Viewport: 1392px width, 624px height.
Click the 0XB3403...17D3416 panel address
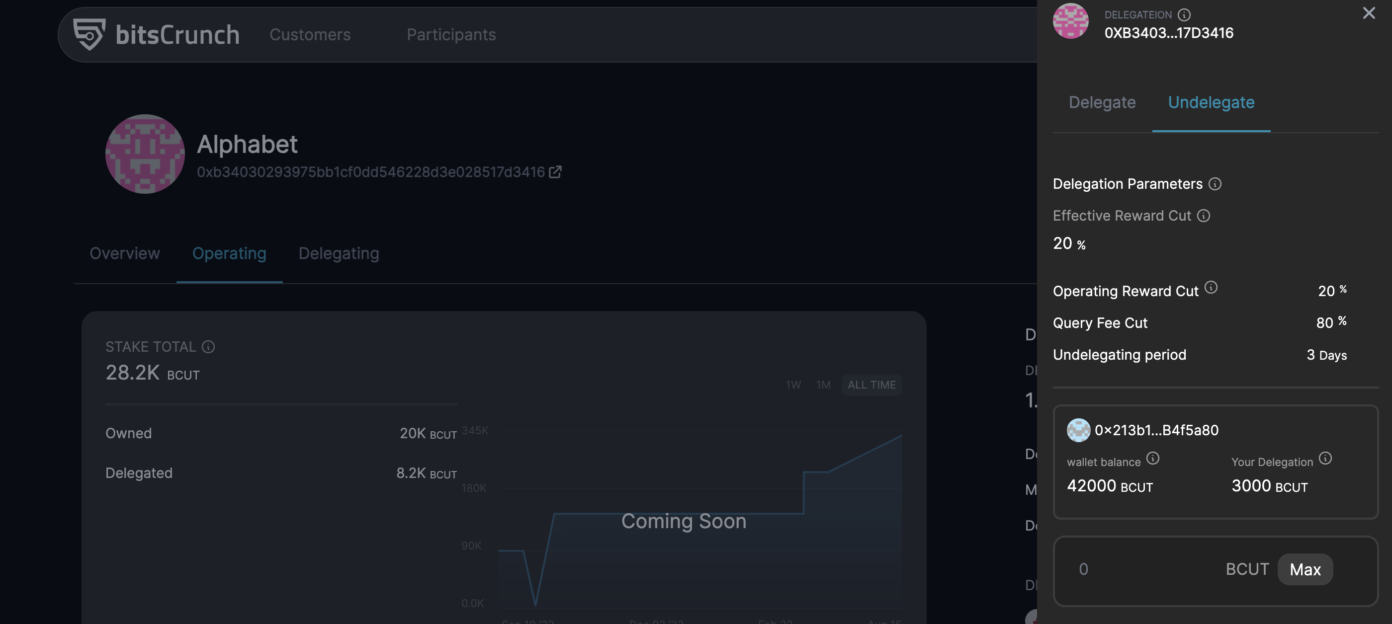click(x=1169, y=33)
